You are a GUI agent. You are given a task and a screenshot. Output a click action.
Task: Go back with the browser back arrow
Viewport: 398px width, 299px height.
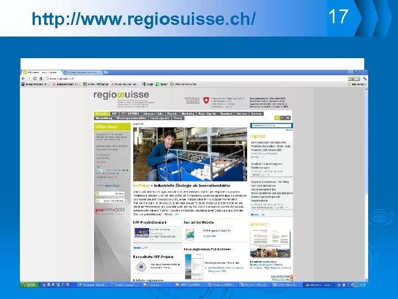click(23, 79)
